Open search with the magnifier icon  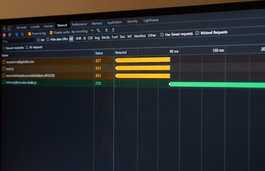pos(22,34)
